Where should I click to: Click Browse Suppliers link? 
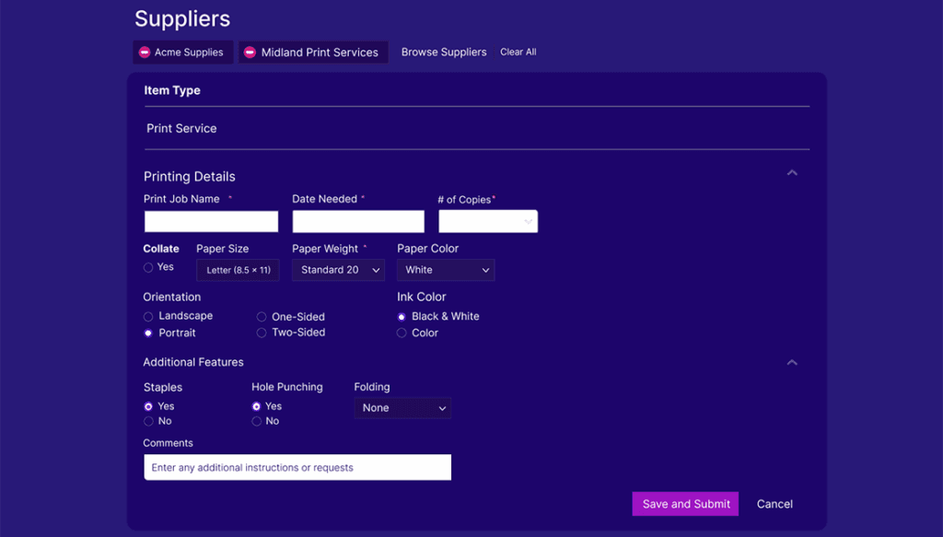pos(443,53)
